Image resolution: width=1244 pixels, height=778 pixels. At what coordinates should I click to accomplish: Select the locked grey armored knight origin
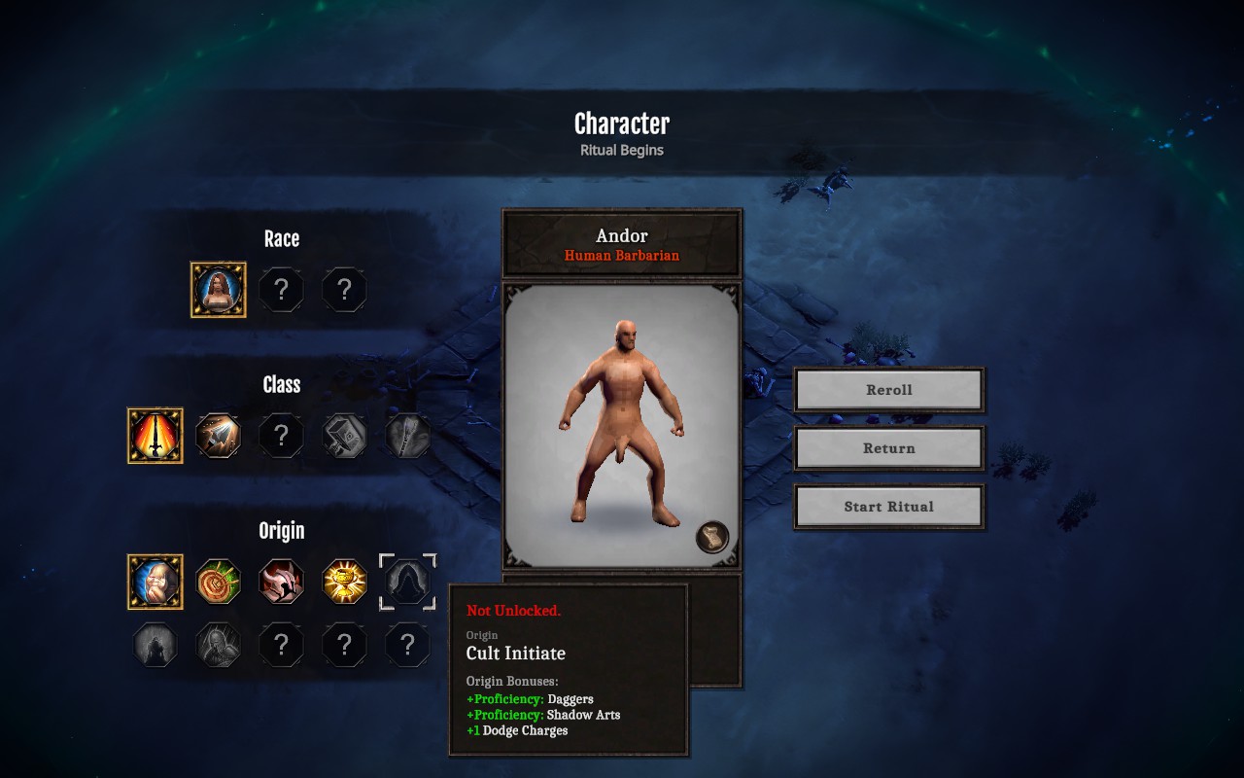coord(219,645)
